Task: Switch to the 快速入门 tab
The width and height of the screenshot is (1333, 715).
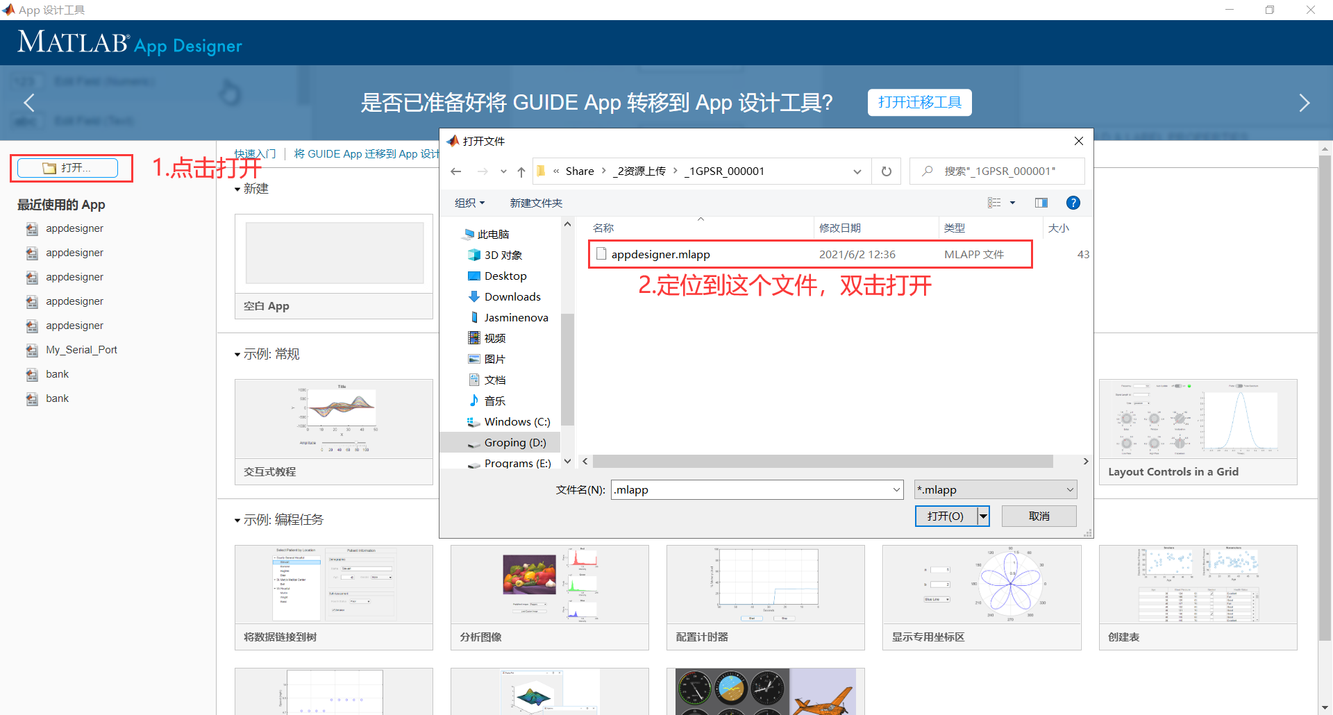Action: coord(255,153)
